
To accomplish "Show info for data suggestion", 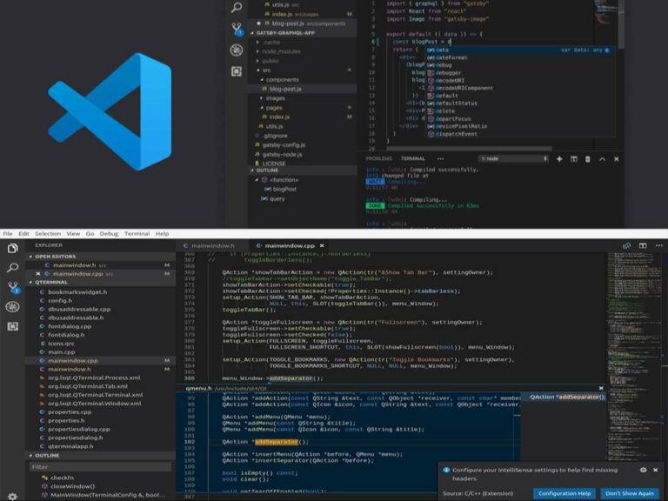I will pyautogui.click(x=607, y=50).
